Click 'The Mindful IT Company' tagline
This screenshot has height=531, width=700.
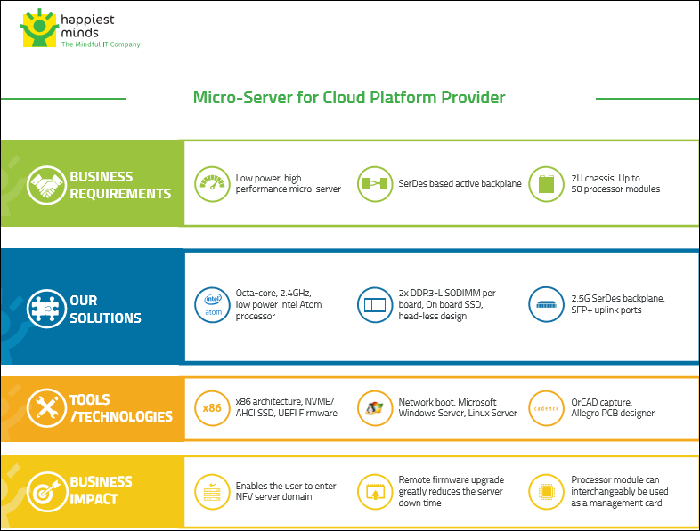pos(101,44)
